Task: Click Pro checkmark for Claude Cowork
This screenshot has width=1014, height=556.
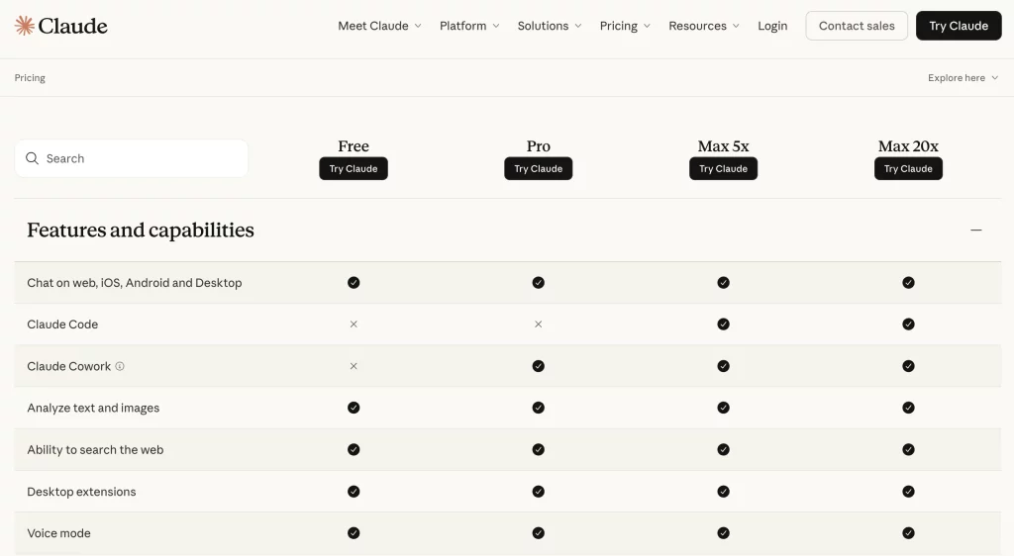Action: point(538,366)
